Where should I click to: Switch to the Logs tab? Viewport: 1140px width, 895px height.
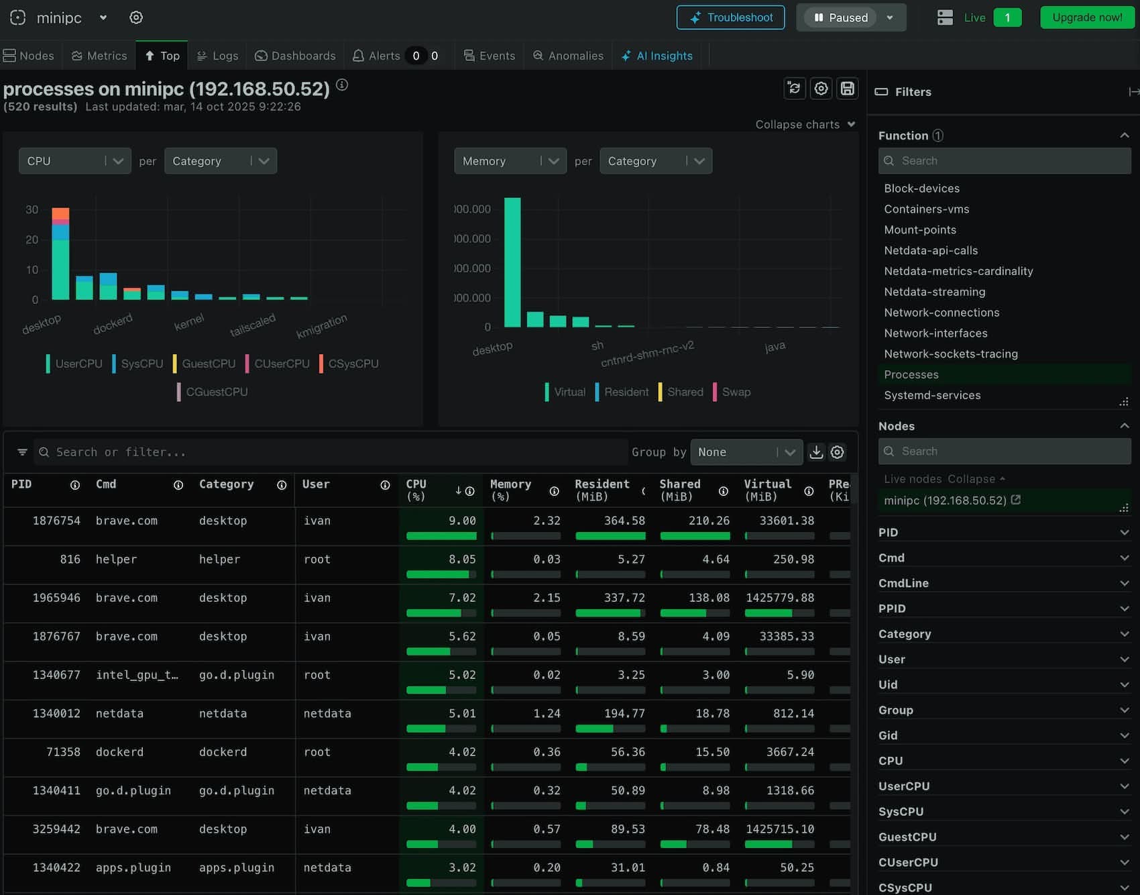coord(217,56)
